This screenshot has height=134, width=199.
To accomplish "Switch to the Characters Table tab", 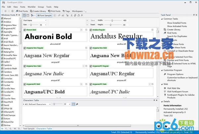I will click(x=44, y=129).
